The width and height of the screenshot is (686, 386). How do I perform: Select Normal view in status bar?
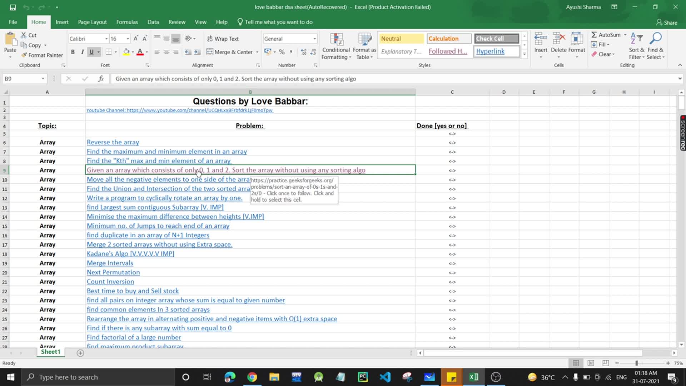(x=576, y=363)
